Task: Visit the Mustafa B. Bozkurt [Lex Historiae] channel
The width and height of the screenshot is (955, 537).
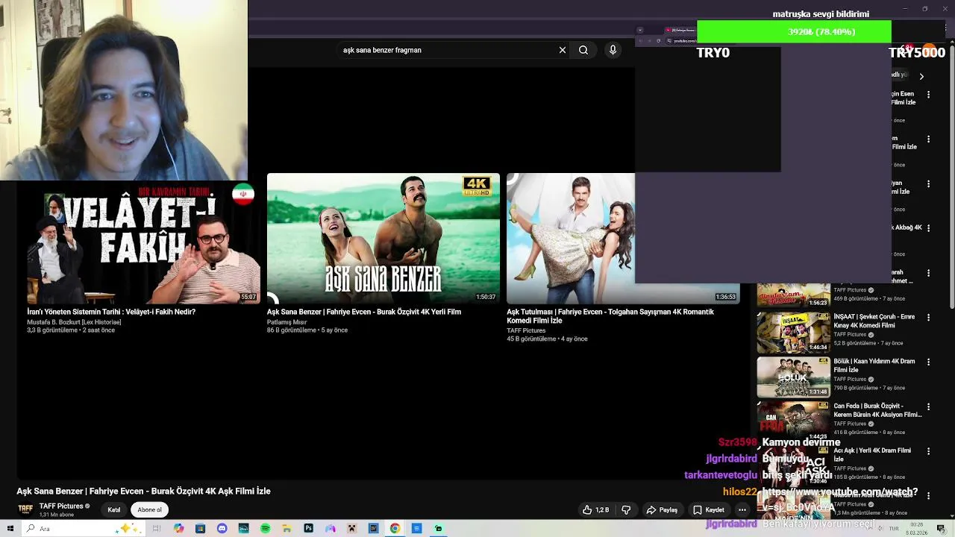Action: coord(74,322)
